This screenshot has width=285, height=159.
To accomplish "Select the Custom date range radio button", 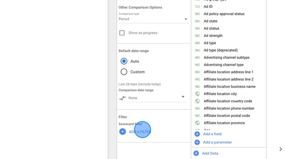I will [x=124, y=72].
